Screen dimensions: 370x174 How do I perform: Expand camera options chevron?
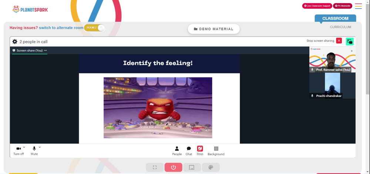tap(24, 147)
